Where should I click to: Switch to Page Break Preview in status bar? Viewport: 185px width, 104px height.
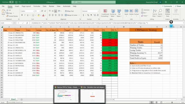click(161, 102)
